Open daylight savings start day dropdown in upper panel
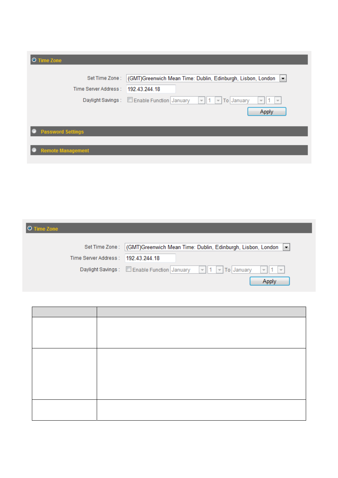This screenshot has width=338, height=478. [214, 101]
